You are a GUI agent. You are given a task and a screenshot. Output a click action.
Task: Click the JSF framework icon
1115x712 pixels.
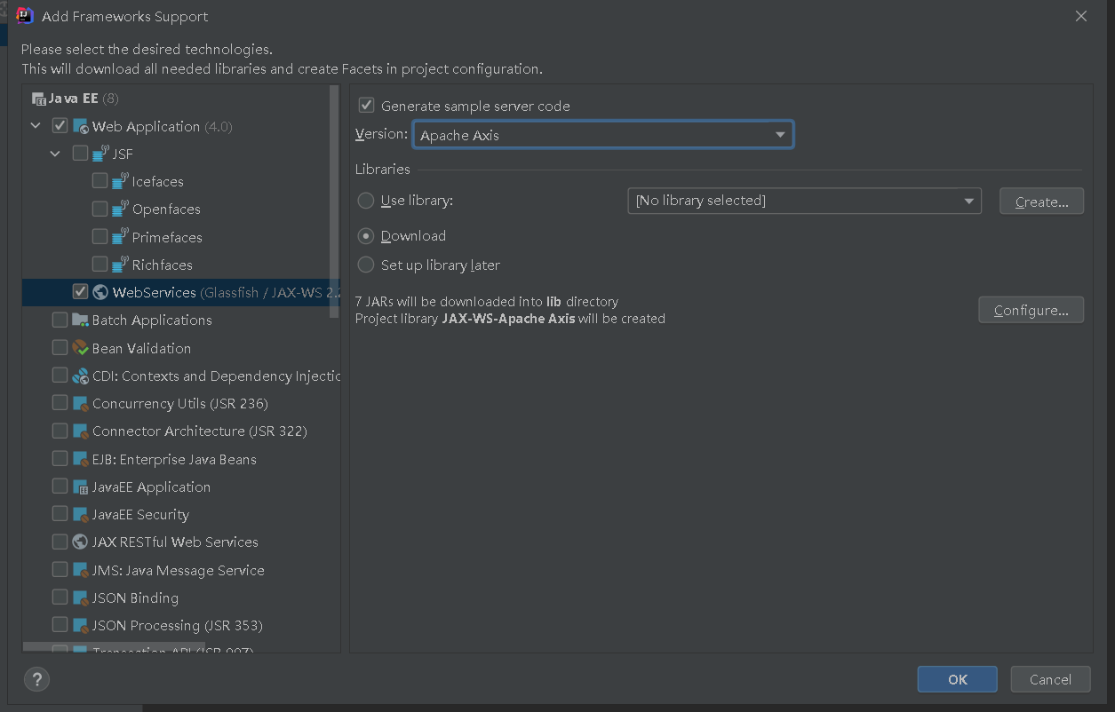(x=100, y=154)
